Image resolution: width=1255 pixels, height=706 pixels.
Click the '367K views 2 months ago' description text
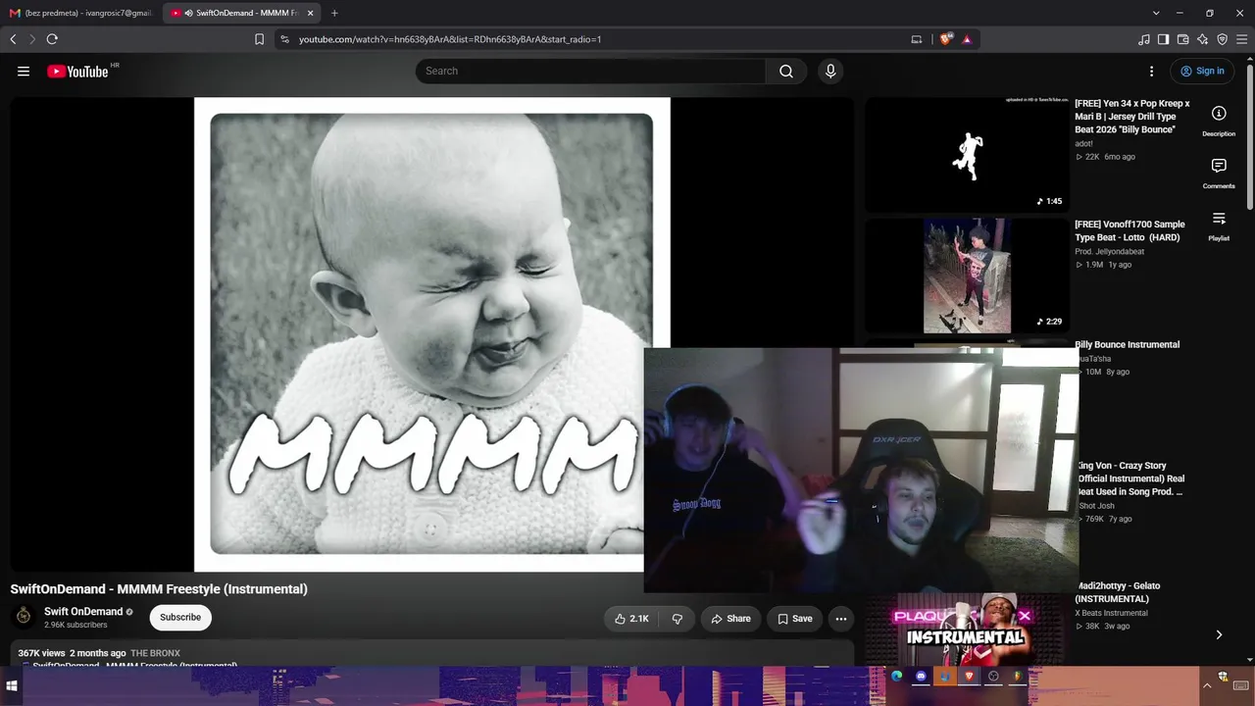[72, 653]
